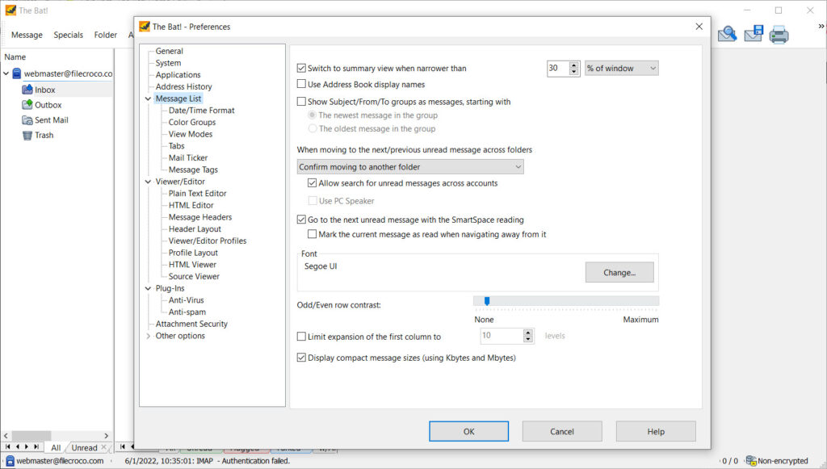The height and width of the screenshot is (469, 827).
Task: Go to the next folder tab with the arrow
Action: tap(27, 447)
